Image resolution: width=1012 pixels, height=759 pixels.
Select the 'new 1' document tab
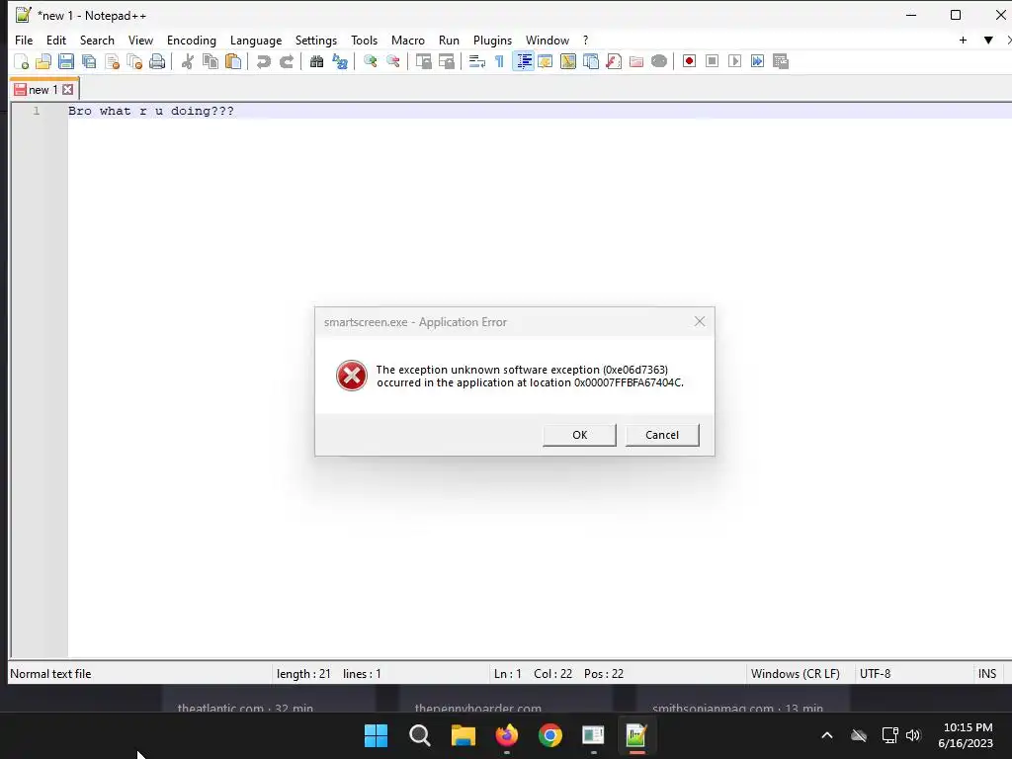pos(42,90)
